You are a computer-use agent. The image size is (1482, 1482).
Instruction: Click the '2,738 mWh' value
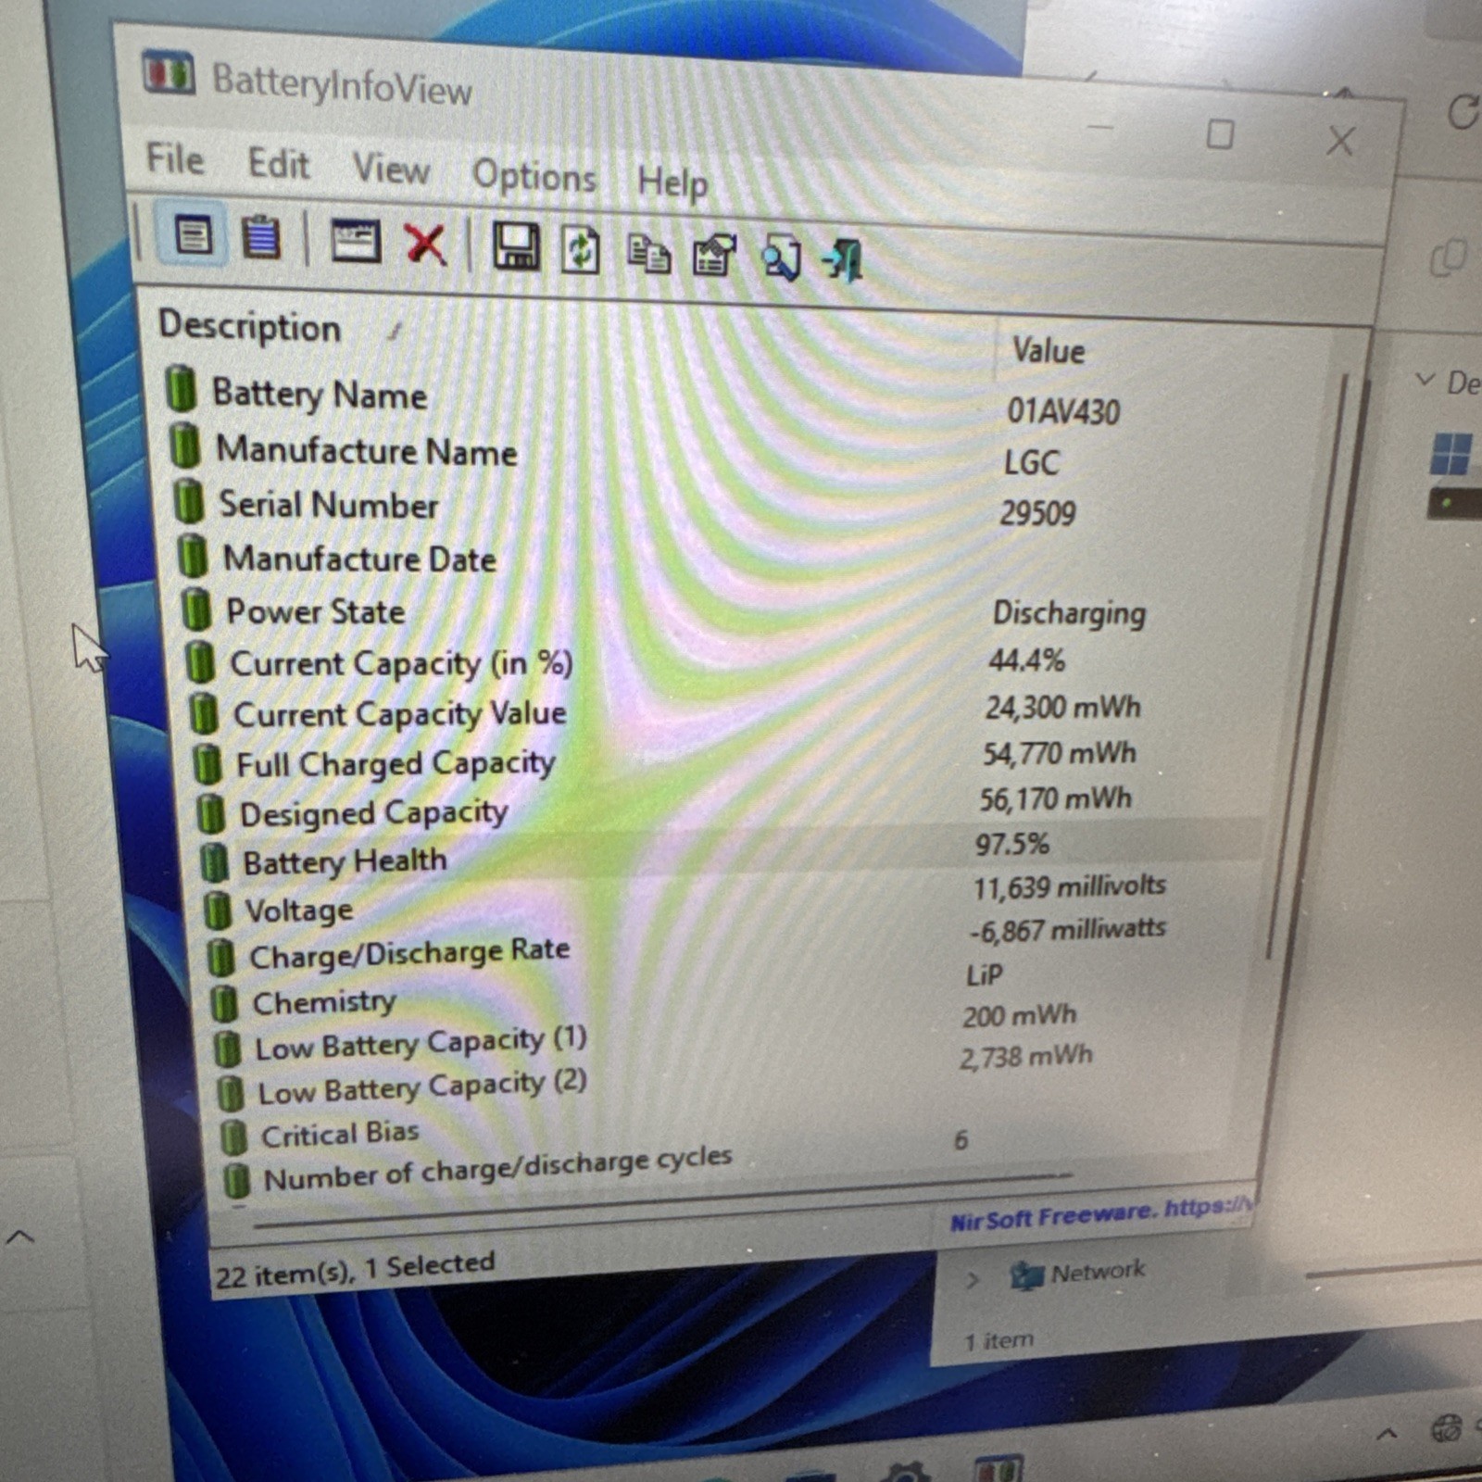point(1026,1056)
